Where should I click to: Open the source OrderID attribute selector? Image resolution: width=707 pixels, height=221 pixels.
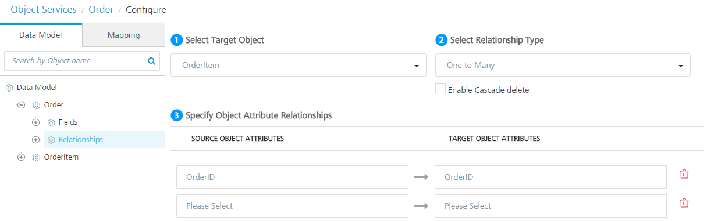pos(292,177)
